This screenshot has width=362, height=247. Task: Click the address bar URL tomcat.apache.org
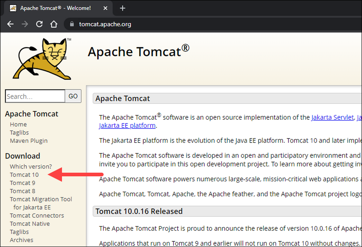[105, 24]
